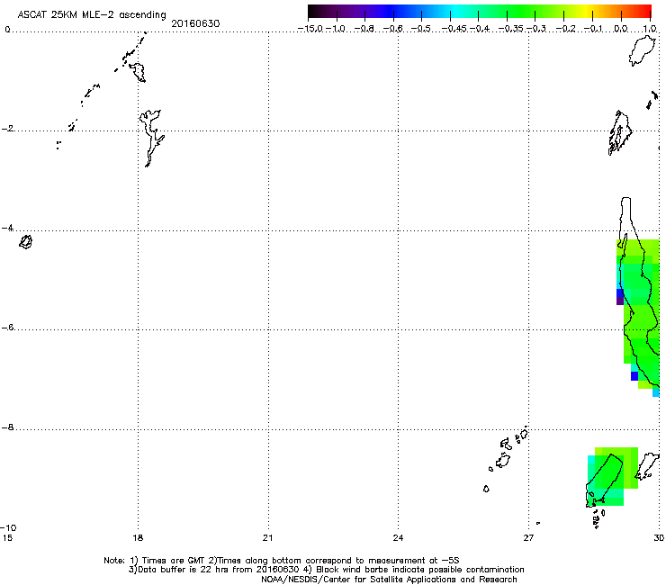Click the -0.45 color scale label

click(x=454, y=29)
